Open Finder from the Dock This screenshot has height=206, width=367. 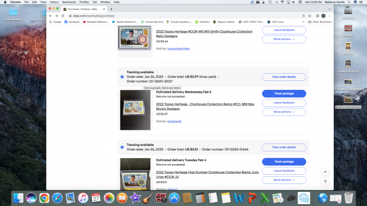(18, 198)
